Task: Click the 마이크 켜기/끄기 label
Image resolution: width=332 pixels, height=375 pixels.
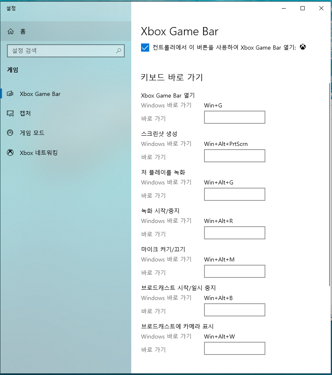Action: (163, 249)
